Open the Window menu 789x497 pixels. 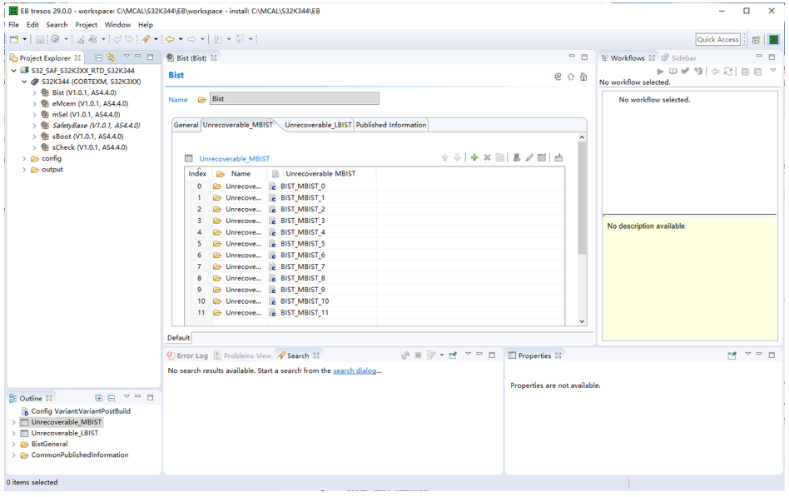(x=117, y=25)
